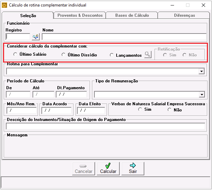Focus the Registro input field
The height and width of the screenshot is (190, 212).
pyautogui.click(x=18, y=37)
